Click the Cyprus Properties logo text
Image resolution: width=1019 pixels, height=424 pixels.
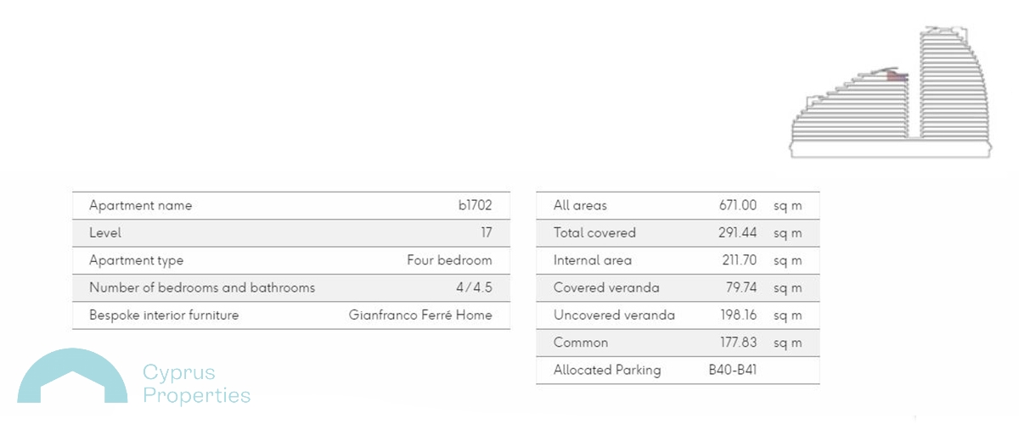[196, 384]
